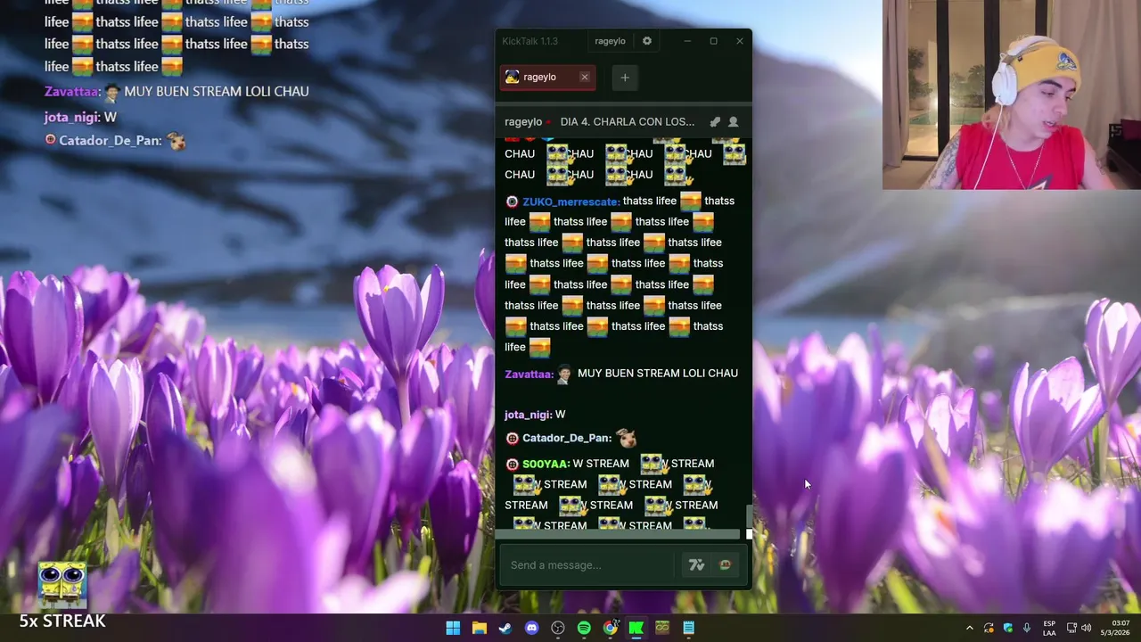
Task: Open Steam from taskbar
Action: coord(505,628)
